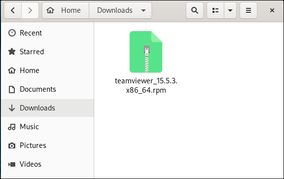284x179 pixels.
Task: Select Downloads in the sidebar
Action: (x=47, y=108)
